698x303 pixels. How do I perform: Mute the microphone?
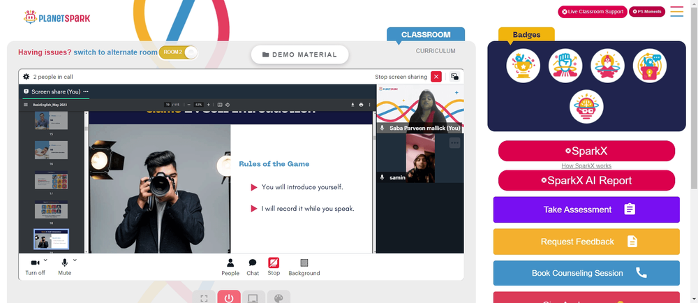coord(64,267)
